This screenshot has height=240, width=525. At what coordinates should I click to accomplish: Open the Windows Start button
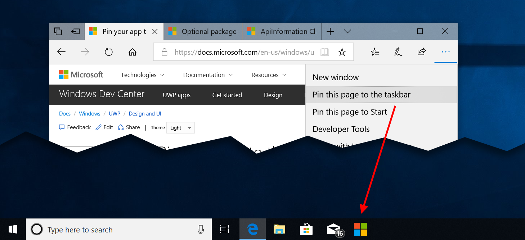pos(13,229)
